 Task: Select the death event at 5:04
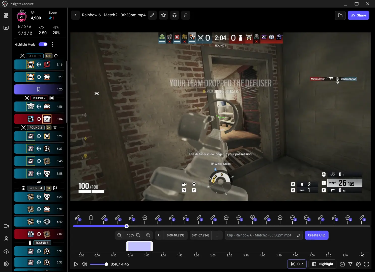coord(39,119)
